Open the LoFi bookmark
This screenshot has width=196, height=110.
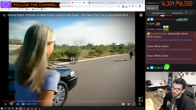(28, 9)
